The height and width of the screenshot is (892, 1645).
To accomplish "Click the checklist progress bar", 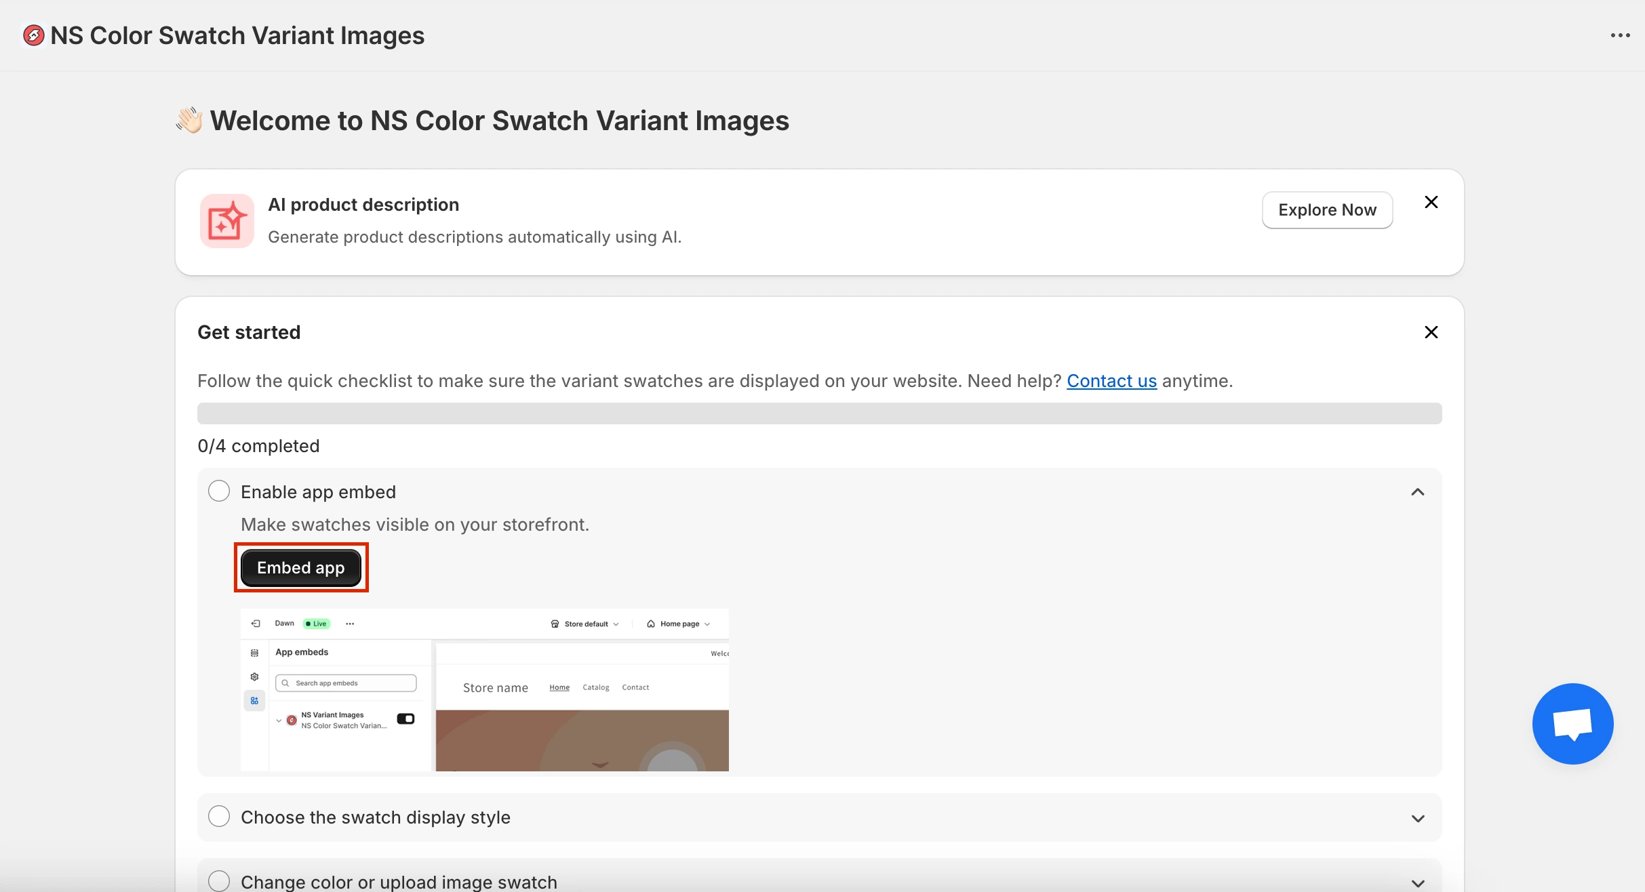I will [819, 413].
